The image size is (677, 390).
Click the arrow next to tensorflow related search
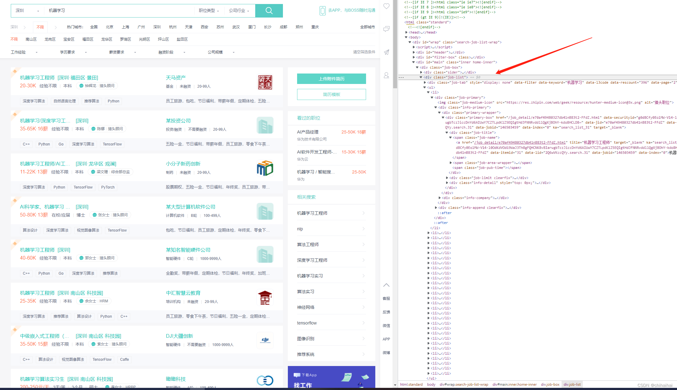[364, 323]
